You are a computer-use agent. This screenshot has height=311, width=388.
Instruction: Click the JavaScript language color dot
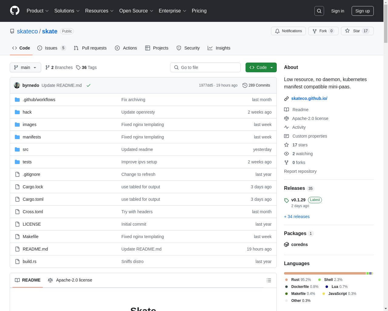[324, 294]
